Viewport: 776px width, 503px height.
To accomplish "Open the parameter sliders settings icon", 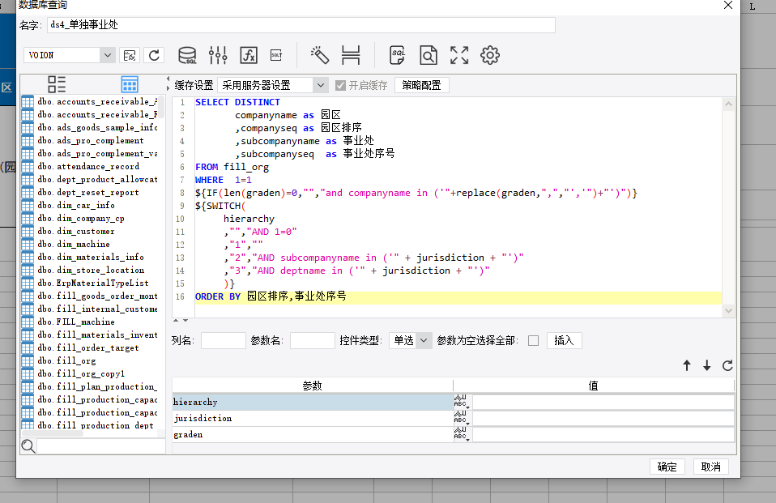I will 218,55.
